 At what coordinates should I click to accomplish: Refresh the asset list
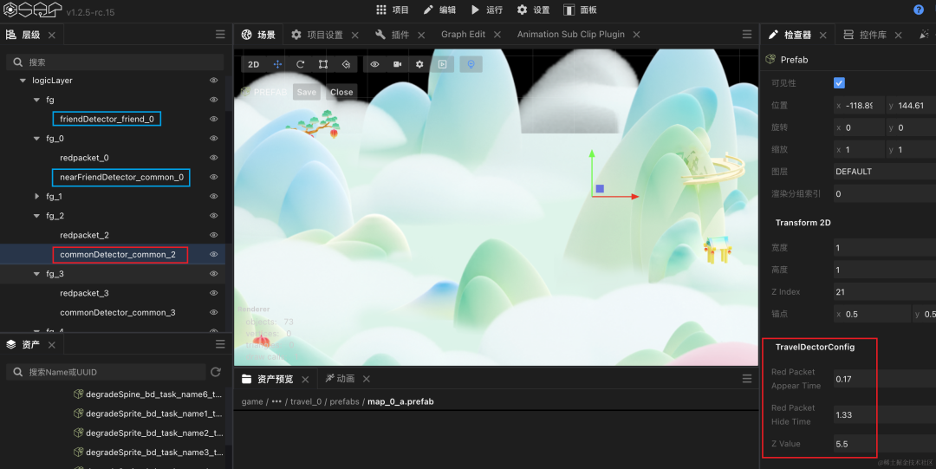click(x=216, y=372)
